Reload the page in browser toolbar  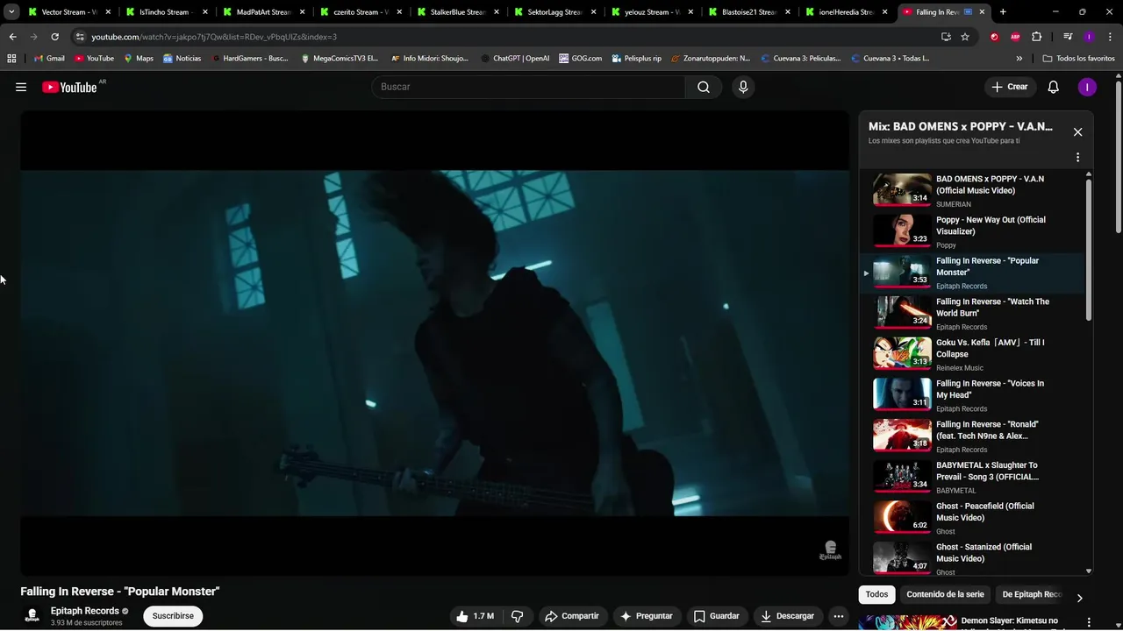pyautogui.click(x=54, y=37)
